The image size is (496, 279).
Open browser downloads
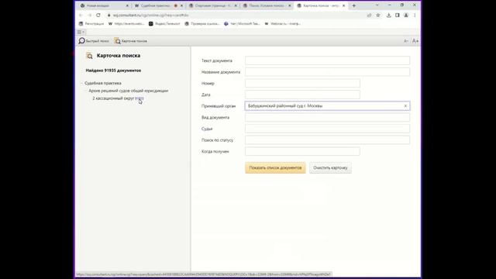click(x=389, y=15)
